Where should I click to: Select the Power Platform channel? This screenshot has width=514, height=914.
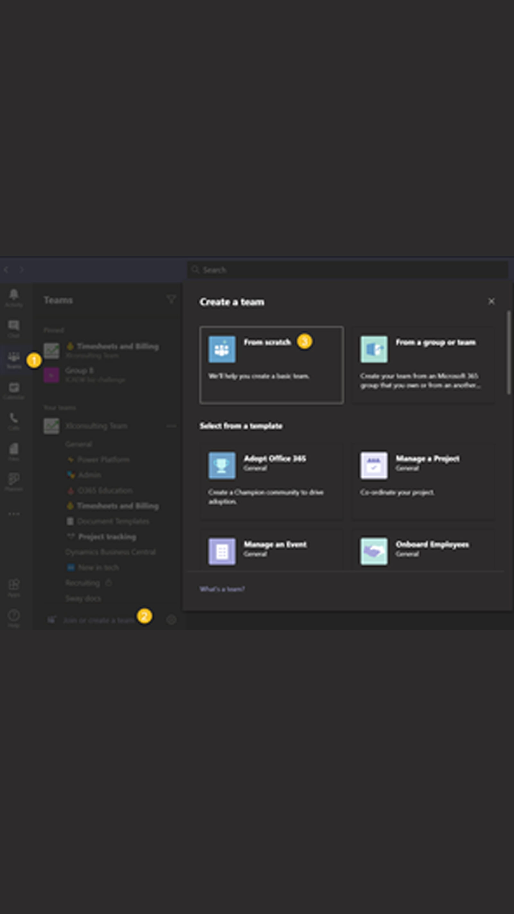[103, 460]
